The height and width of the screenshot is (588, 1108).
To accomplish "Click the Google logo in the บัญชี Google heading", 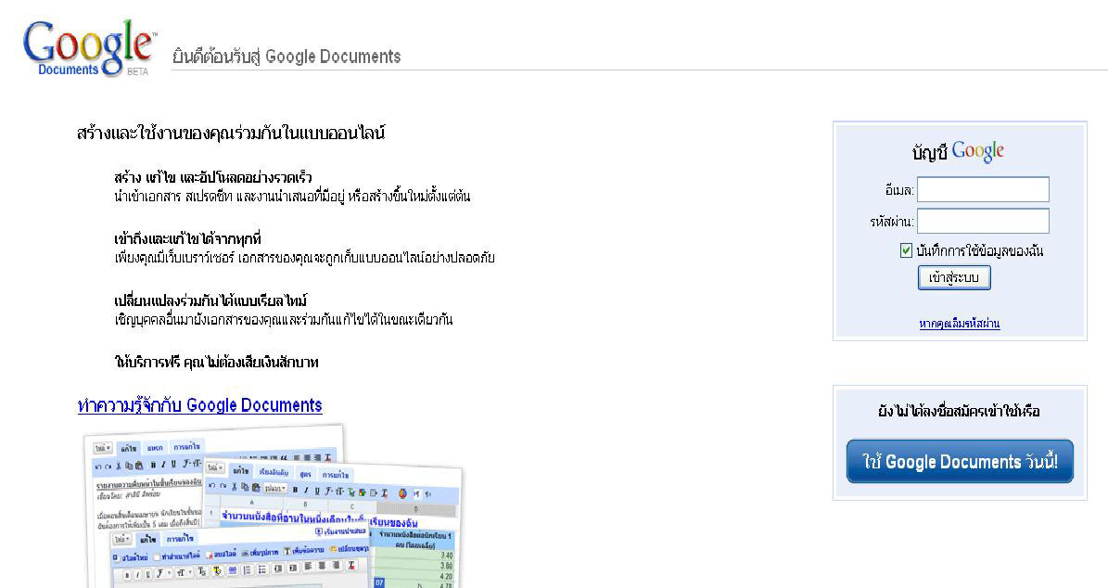I will point(978,151).
